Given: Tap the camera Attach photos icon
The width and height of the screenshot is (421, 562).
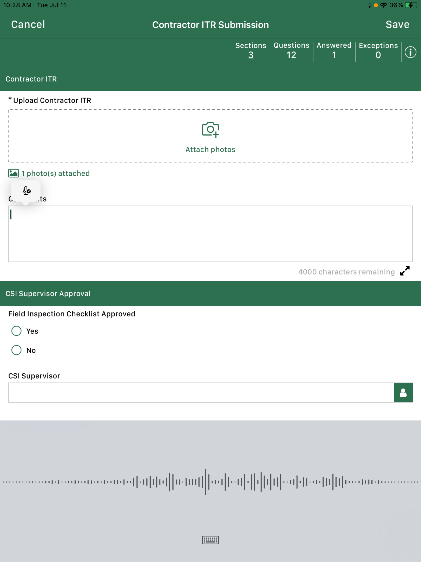Looking at the screenshot, I should pos(210,129).
